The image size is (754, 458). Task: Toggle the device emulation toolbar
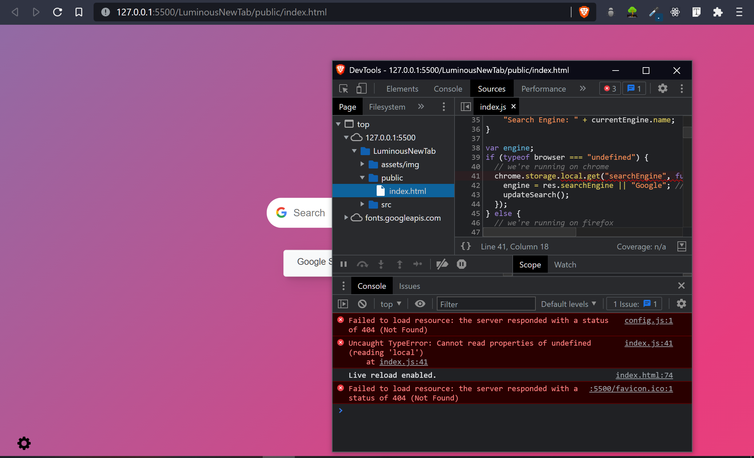361,89
